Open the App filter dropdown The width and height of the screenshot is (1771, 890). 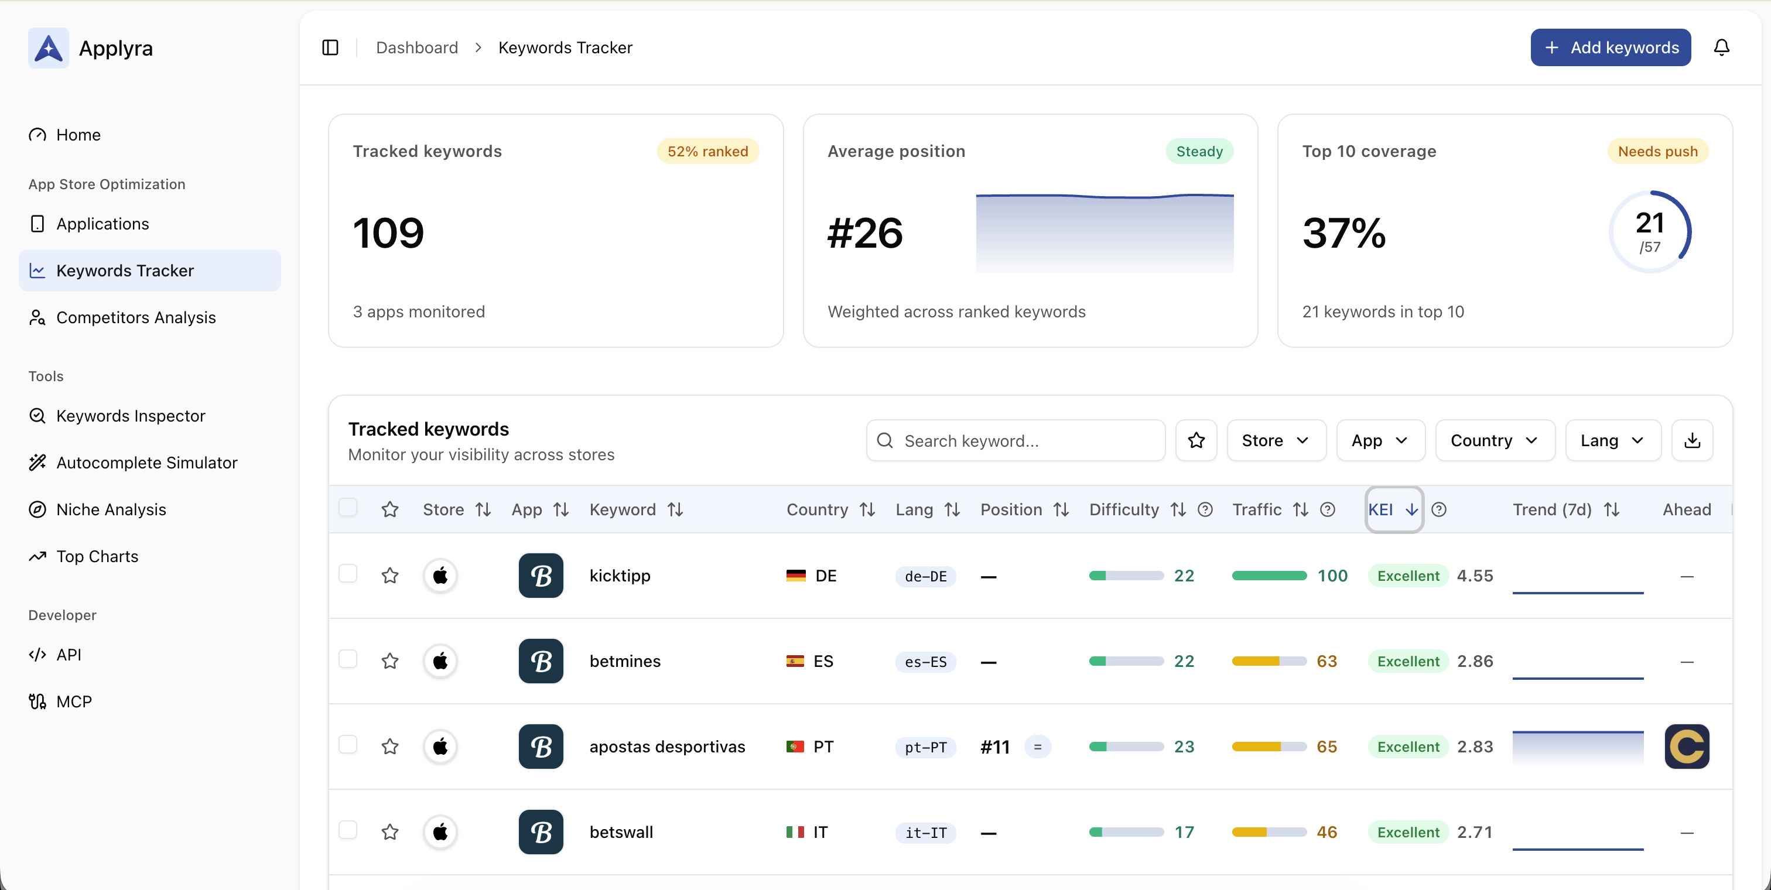1380,440
